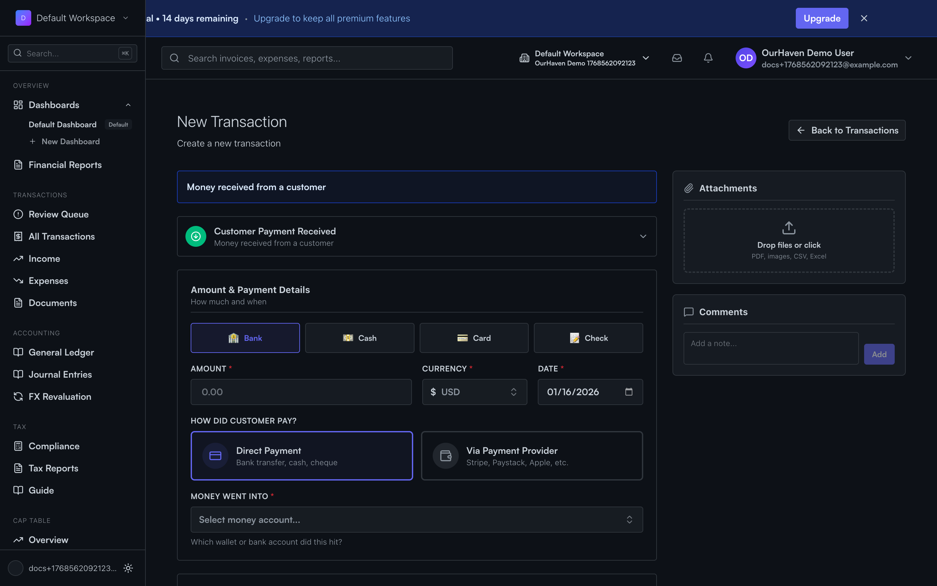The image size is (937, 586).
Task: Click the Upgrade button
Action: [x=822, y=18]
